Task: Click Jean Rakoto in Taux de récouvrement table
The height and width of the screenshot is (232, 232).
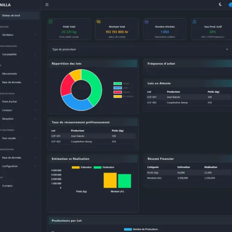Action: [x=77, y=136]
